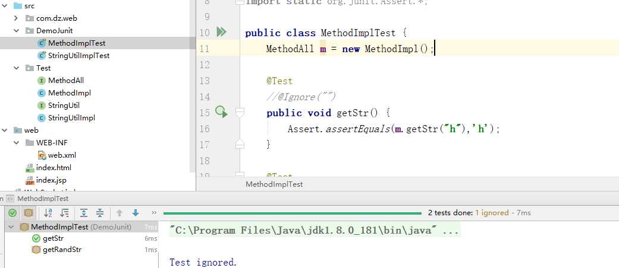Open the MethodImpl class
This screenshot has height=268, width=619.
[x=70, y=93]
